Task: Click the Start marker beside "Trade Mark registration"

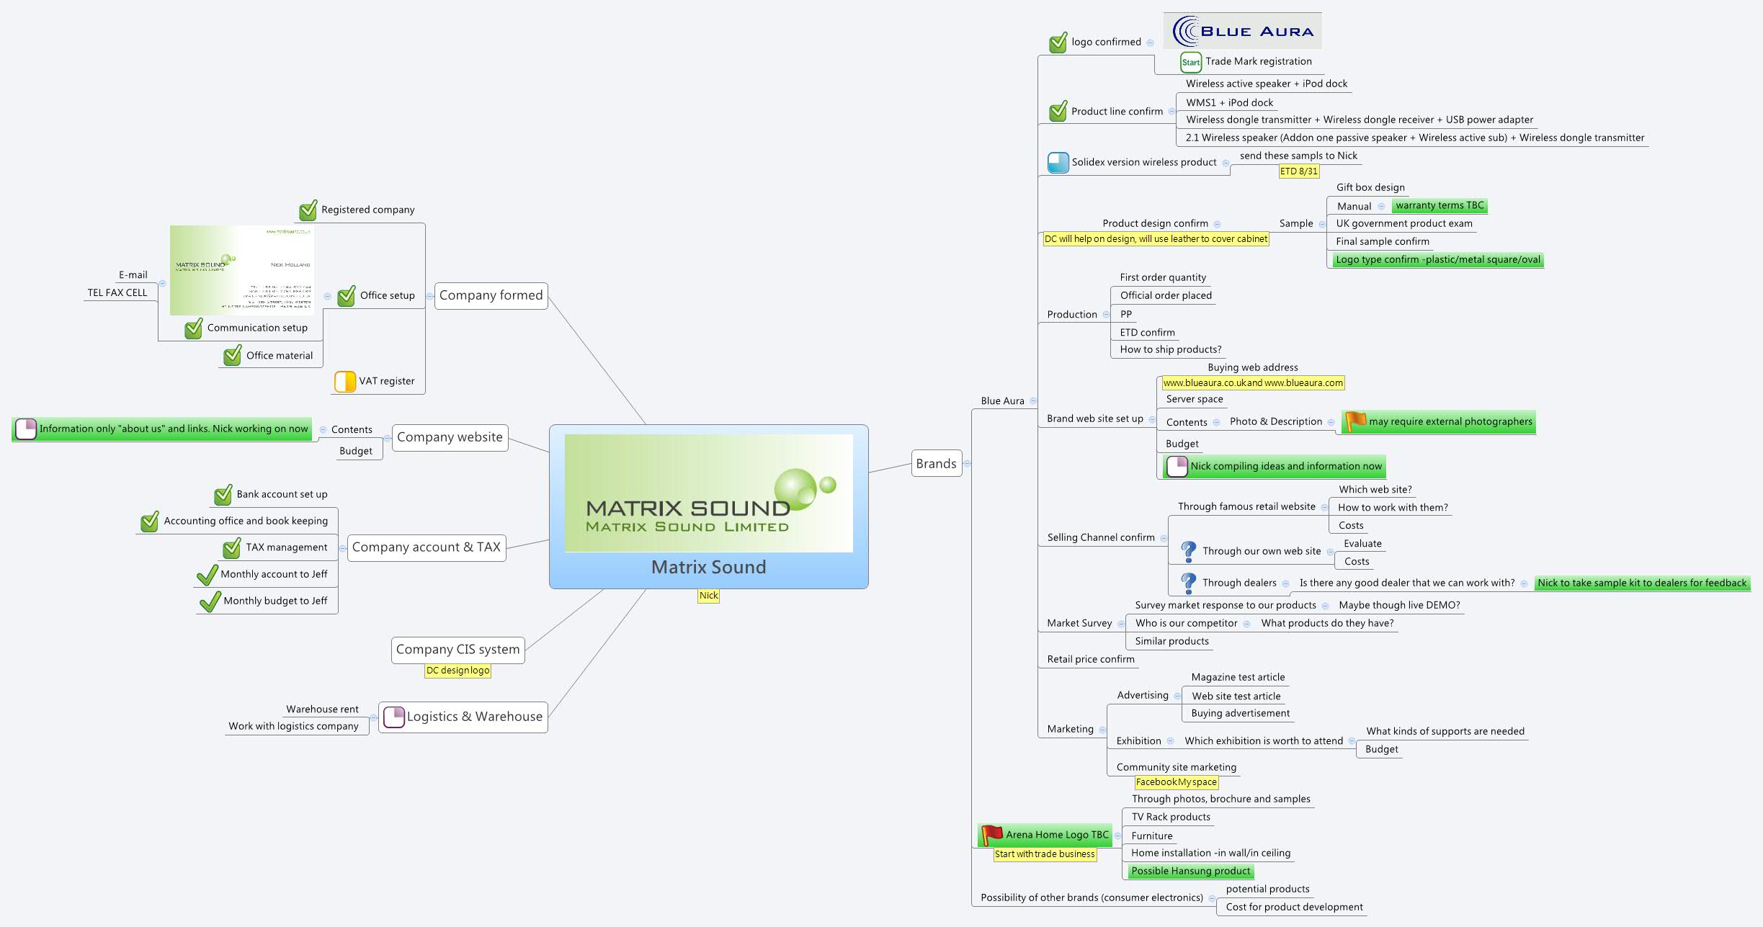Action: 1192,61
